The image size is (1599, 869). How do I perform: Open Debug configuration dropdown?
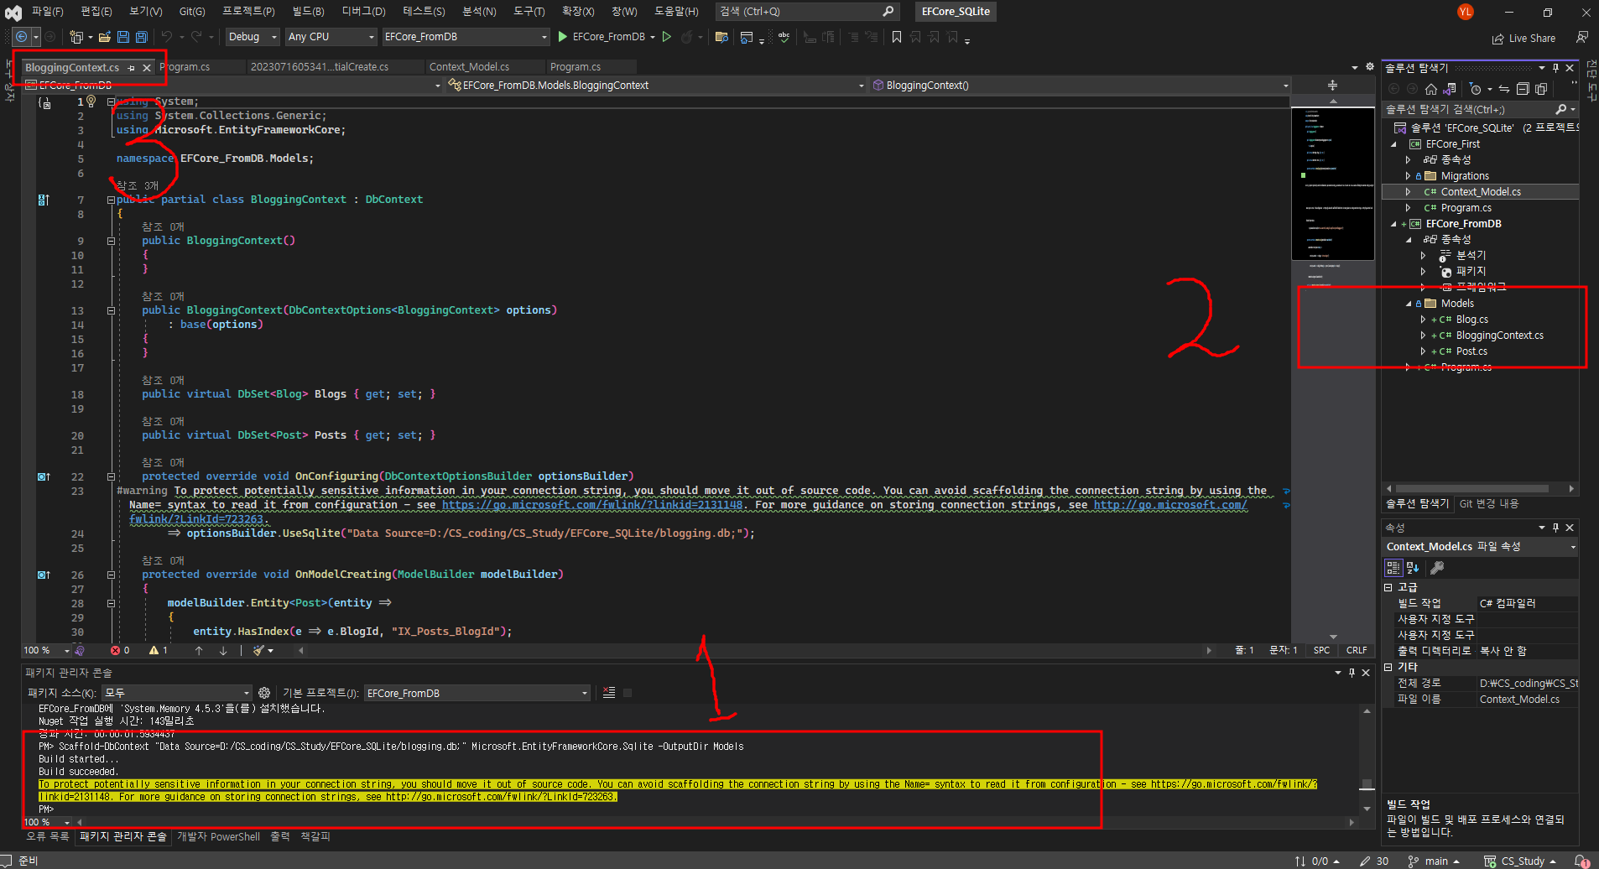point(252,37)
